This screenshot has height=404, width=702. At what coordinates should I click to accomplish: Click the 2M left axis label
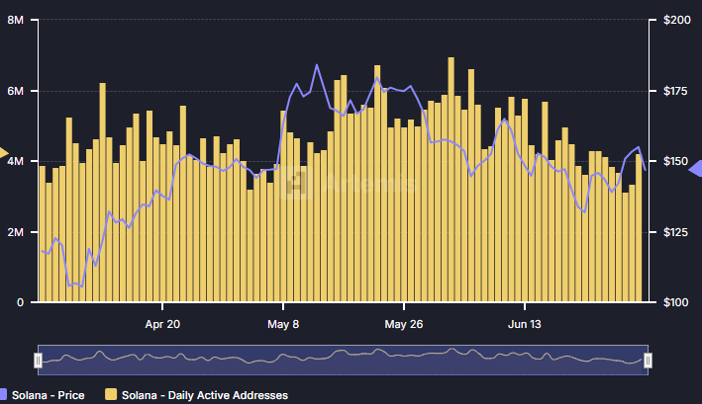click(x=15, y=232)
